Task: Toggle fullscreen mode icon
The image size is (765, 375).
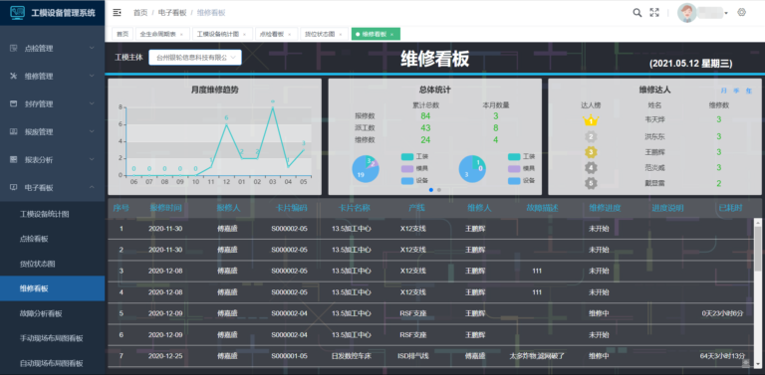Action: pos(654,13)
